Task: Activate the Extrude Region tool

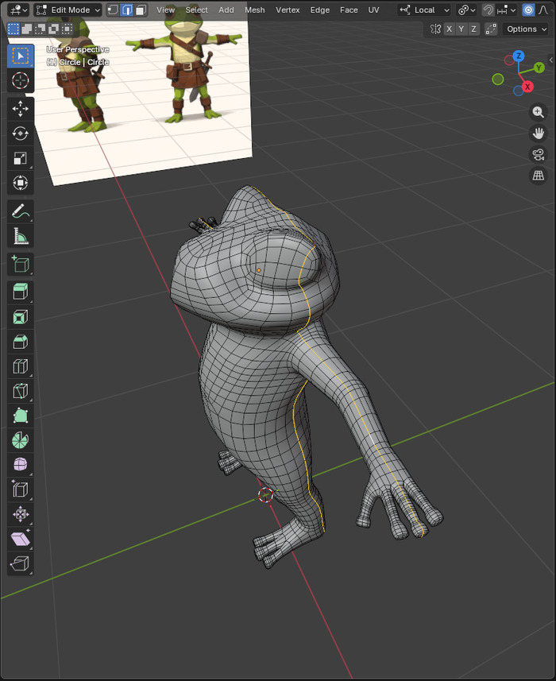Action: (x=21, y=292)
